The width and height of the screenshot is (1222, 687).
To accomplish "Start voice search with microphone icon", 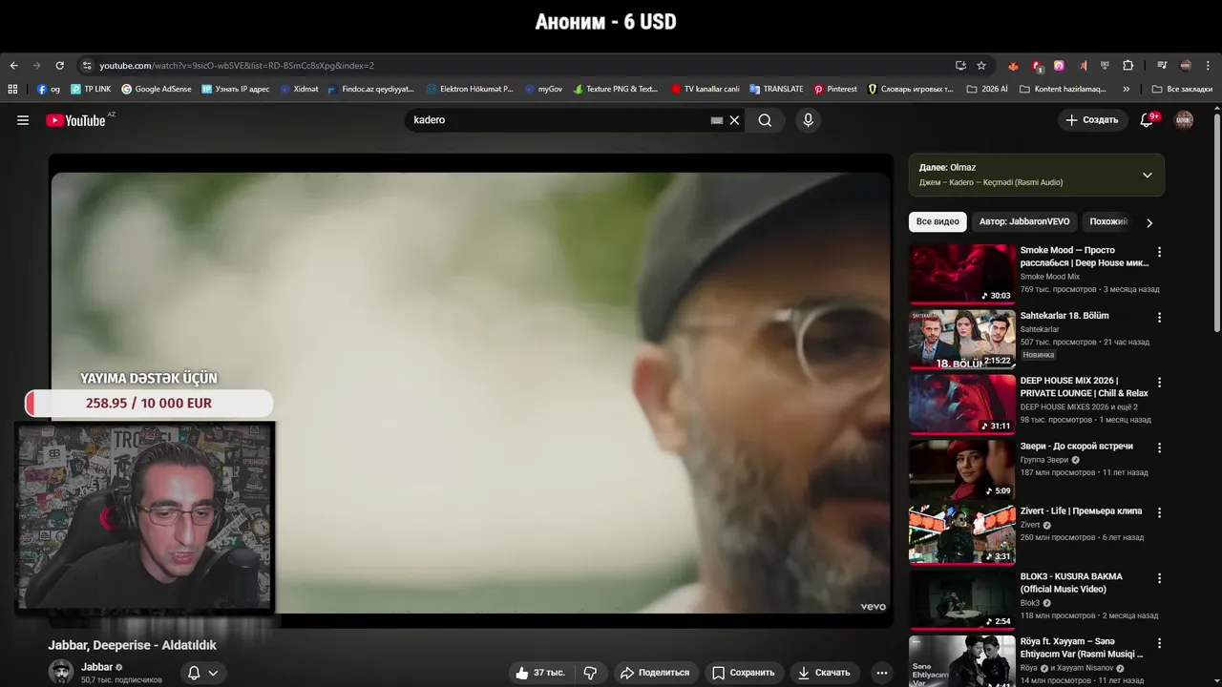I will [808, 120].
